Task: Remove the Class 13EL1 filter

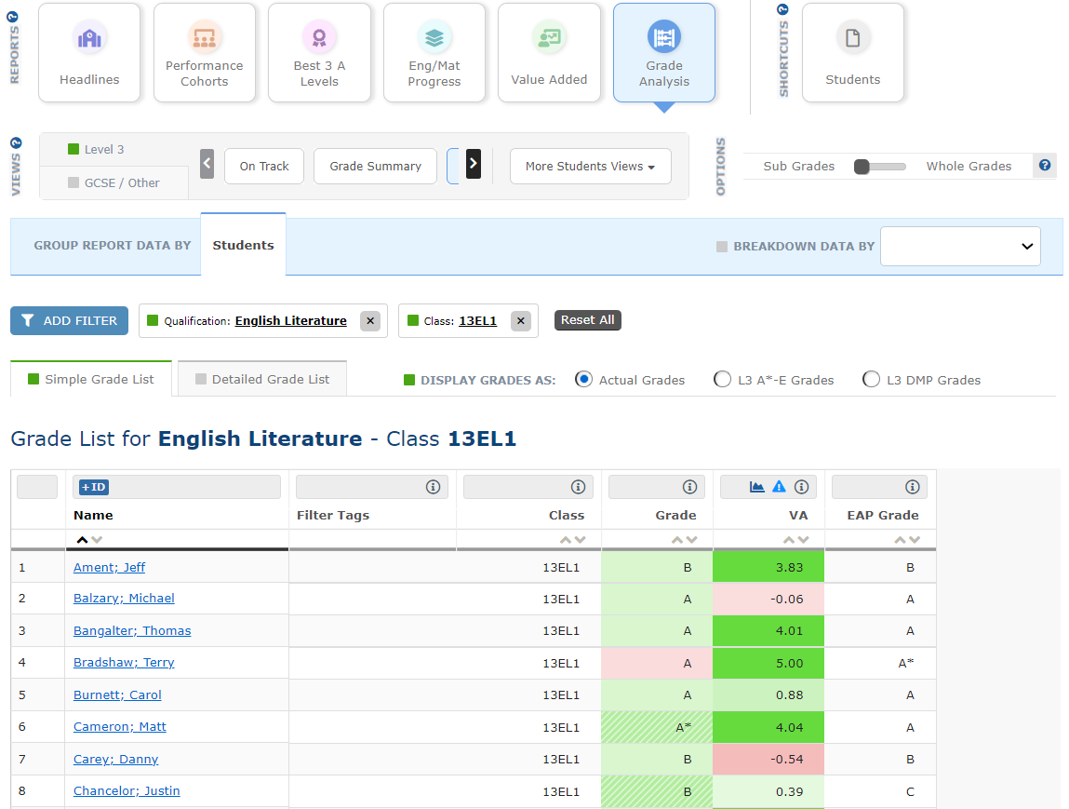Action: click(x=520, y=319)
